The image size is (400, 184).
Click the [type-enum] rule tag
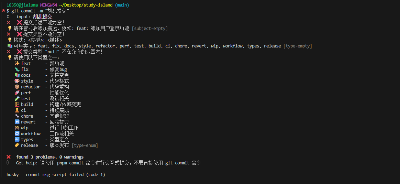(x=85, y=145)
